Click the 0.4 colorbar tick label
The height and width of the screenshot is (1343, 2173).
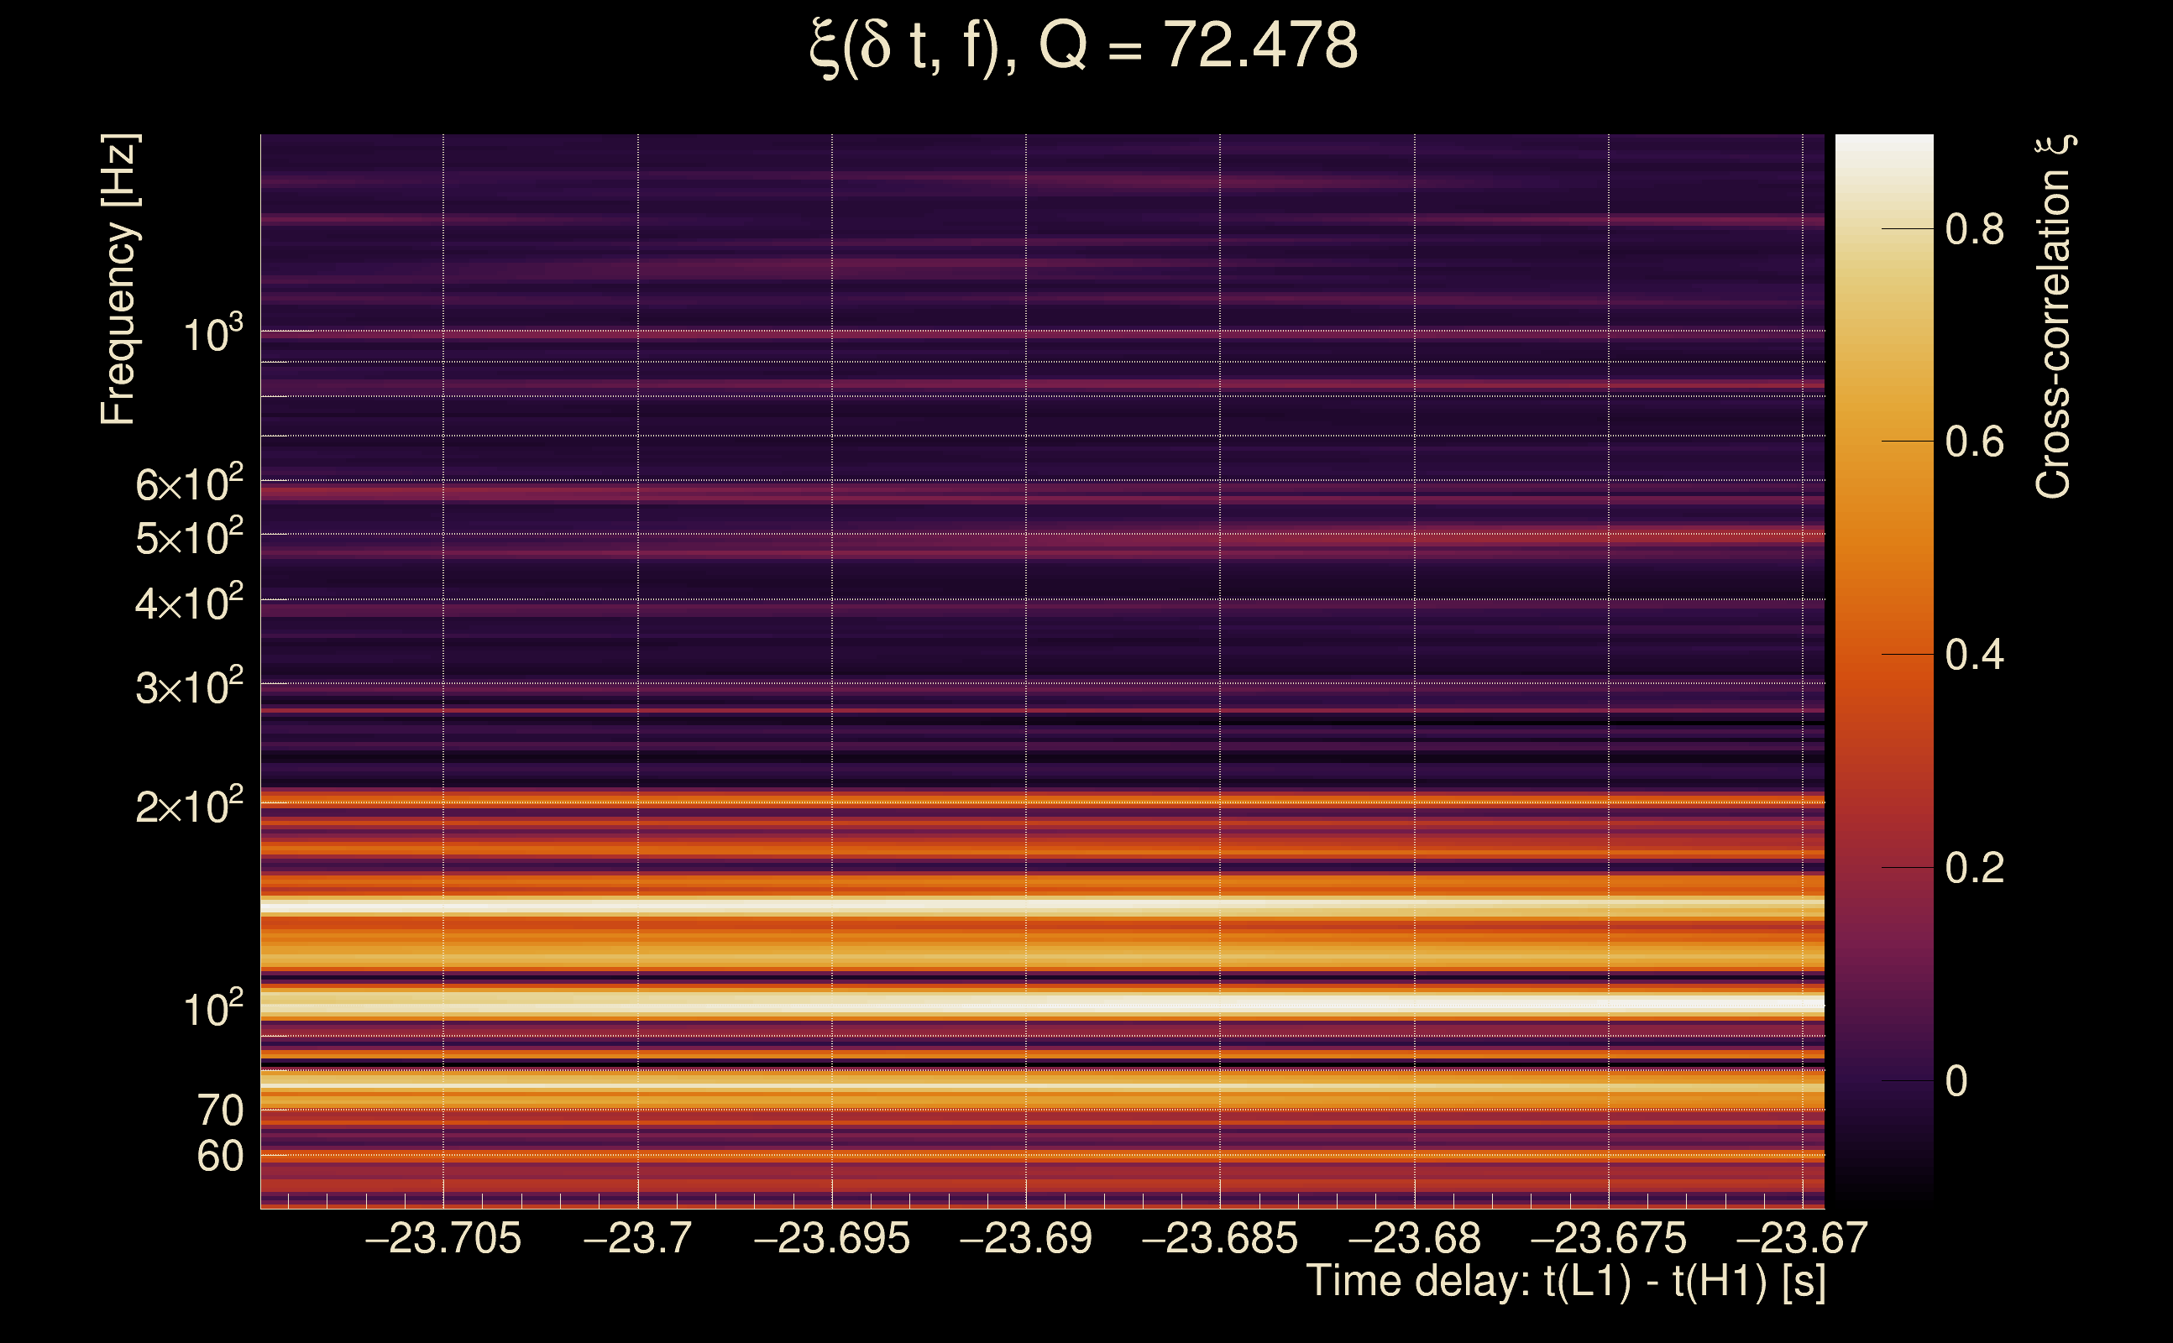(1974, 655)
